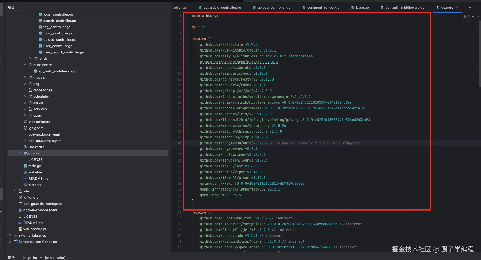Open the 项目 project view dropdown

[x=13, y=8]
